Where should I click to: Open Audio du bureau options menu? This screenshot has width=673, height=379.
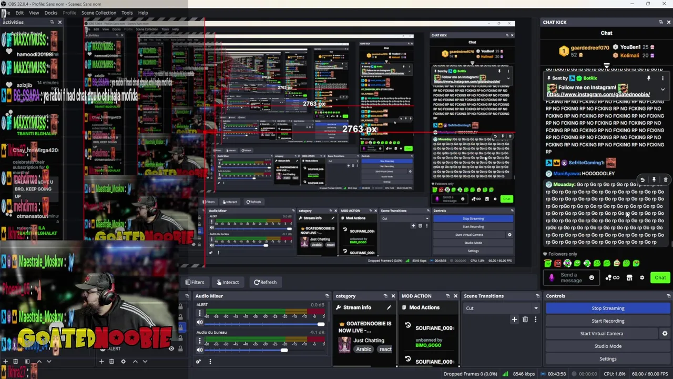point(199,341)
